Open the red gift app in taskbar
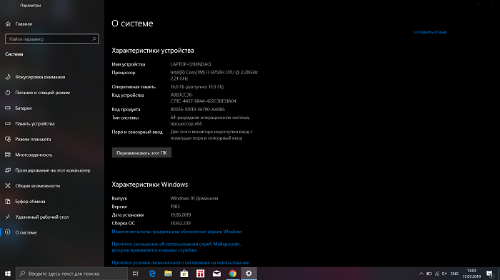This screenshot has height=280, width=500. (200, 274)
